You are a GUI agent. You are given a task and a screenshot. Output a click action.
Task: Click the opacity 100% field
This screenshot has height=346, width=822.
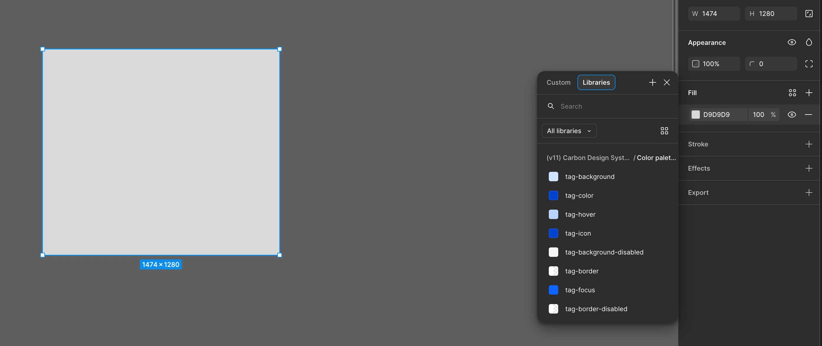point(714,64)
